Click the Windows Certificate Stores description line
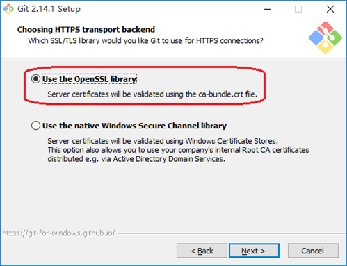347x266 pixels. tap(163, 141)
